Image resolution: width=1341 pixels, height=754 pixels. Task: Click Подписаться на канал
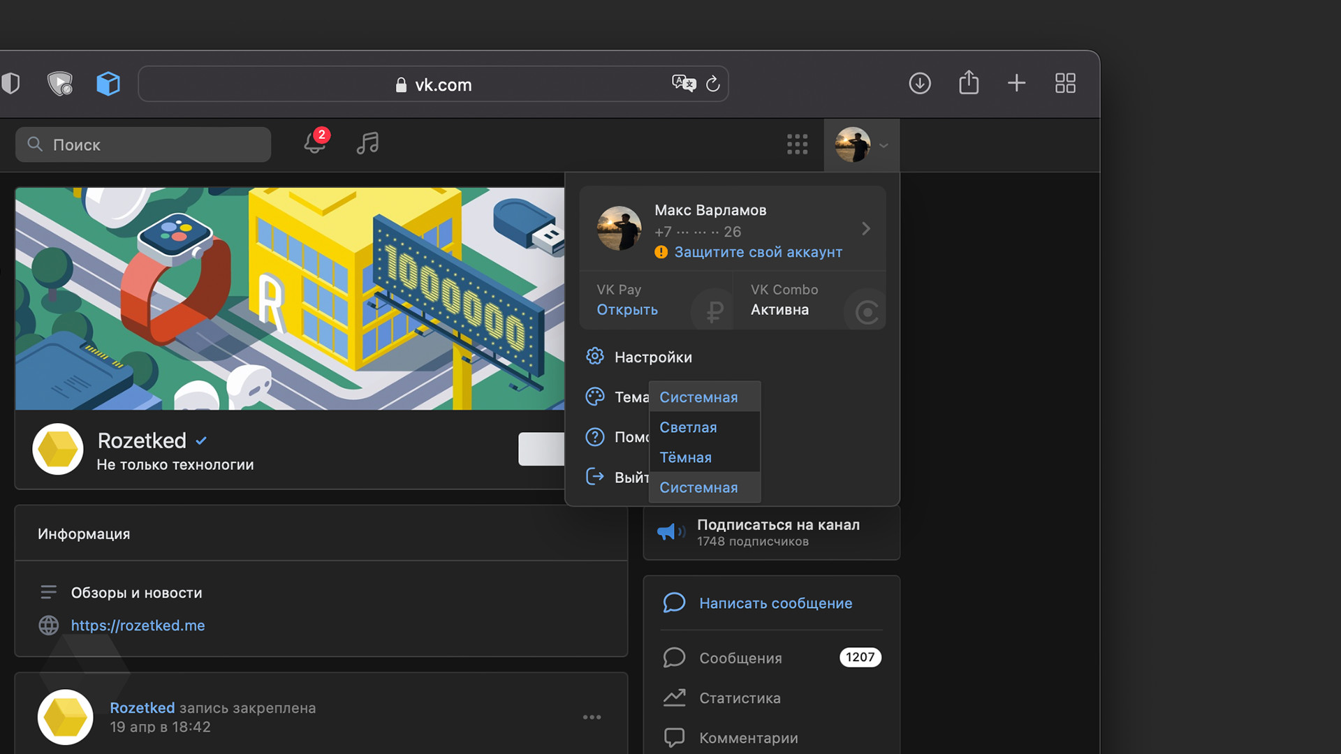click(778, 524)
